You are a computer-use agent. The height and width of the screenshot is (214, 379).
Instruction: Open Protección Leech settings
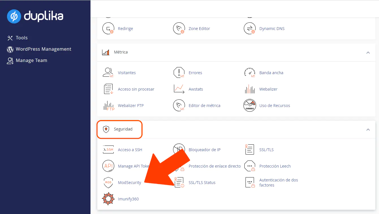coord(275,166)
